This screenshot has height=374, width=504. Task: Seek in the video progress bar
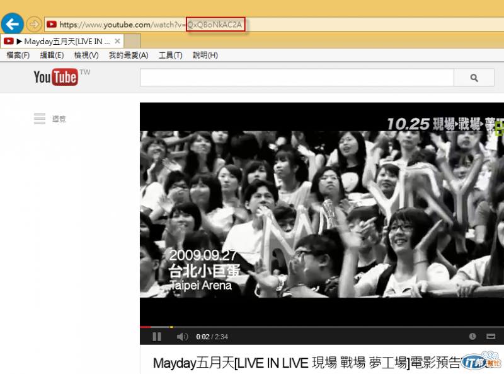322,327
